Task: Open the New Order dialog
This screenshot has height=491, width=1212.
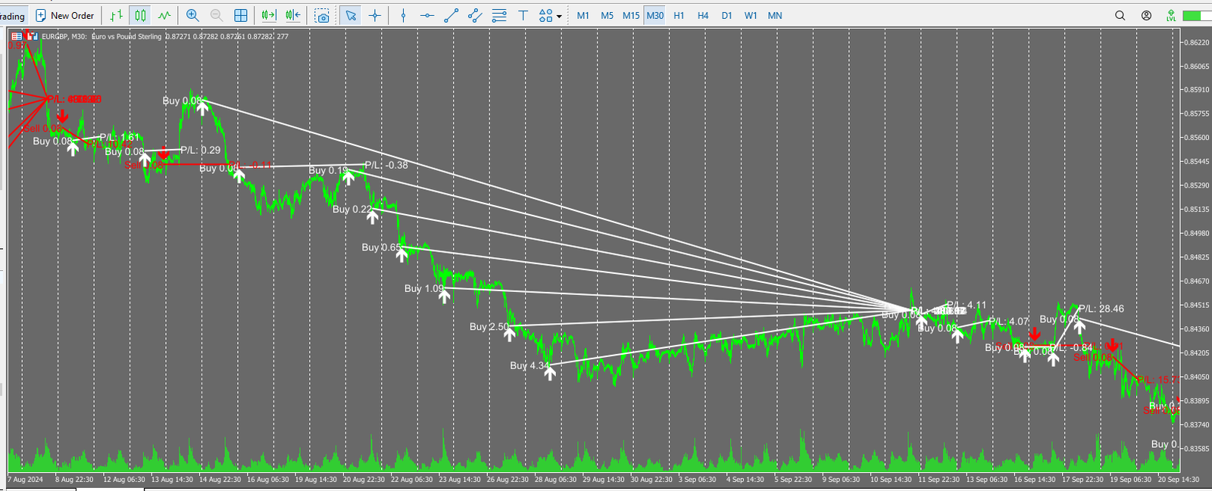Action: pyautogui.click(x=65, y=15)
